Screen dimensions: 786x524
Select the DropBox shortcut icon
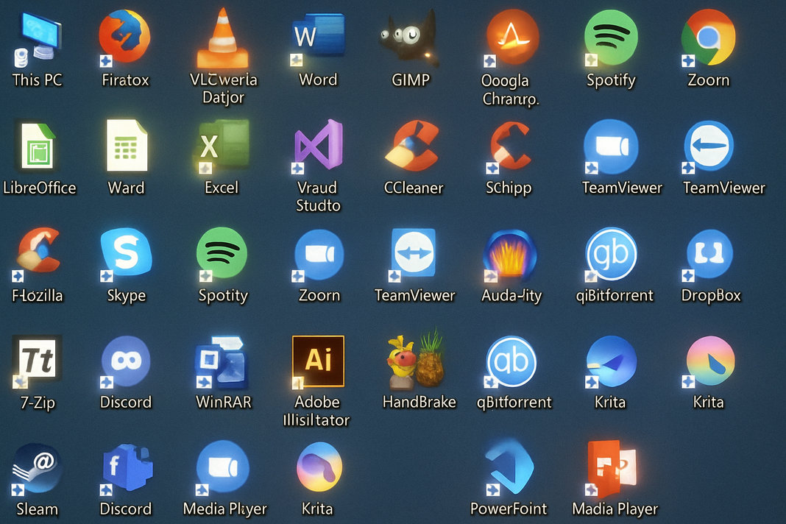[x=708, y=254]
